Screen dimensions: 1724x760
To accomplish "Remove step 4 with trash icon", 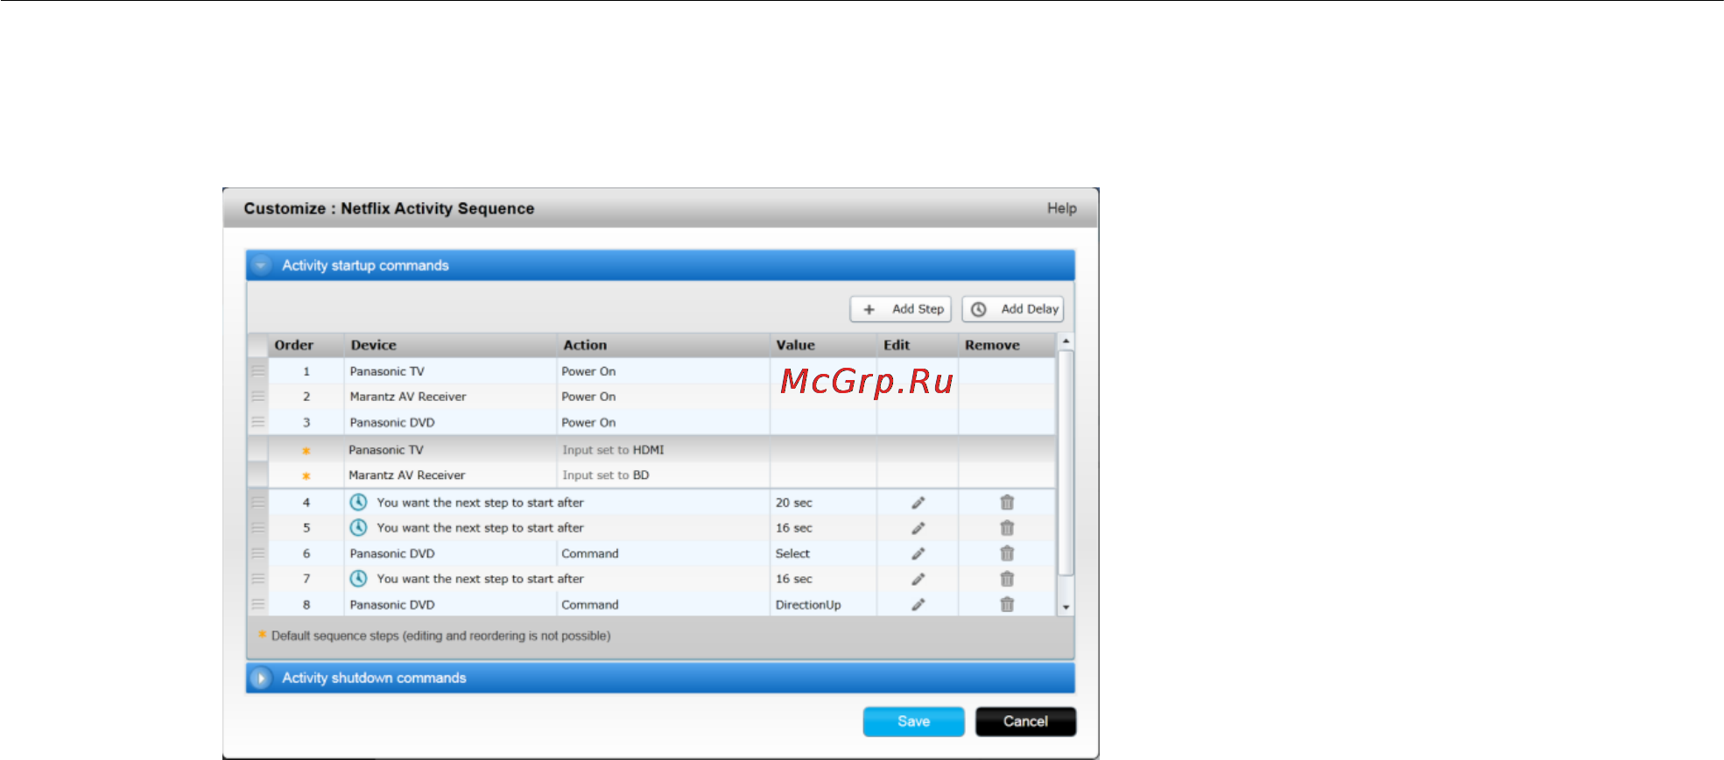I will tap(1007, 503).
